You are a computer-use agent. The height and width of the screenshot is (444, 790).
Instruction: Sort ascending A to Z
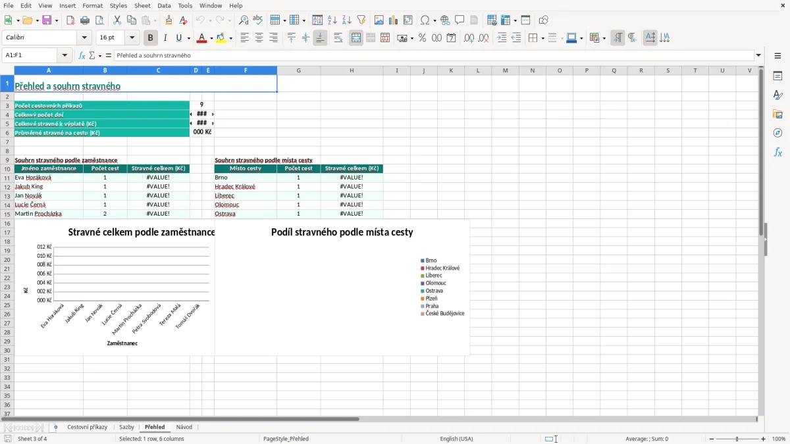click(332, 20)
